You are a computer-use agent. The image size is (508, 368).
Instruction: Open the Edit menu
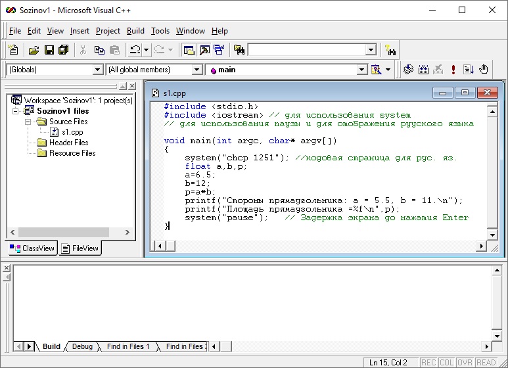34,31
